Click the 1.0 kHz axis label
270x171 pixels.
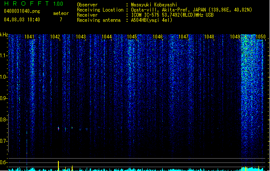click(x=3, y=77)
